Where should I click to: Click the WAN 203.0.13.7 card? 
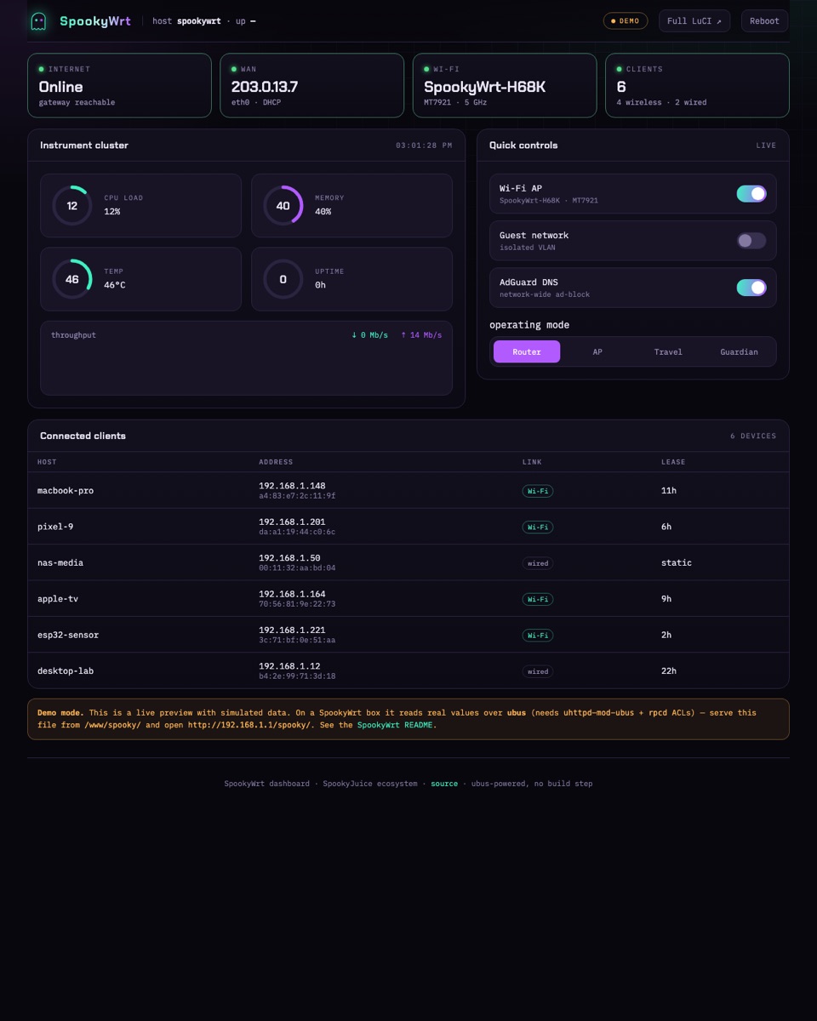click(312, 85)
